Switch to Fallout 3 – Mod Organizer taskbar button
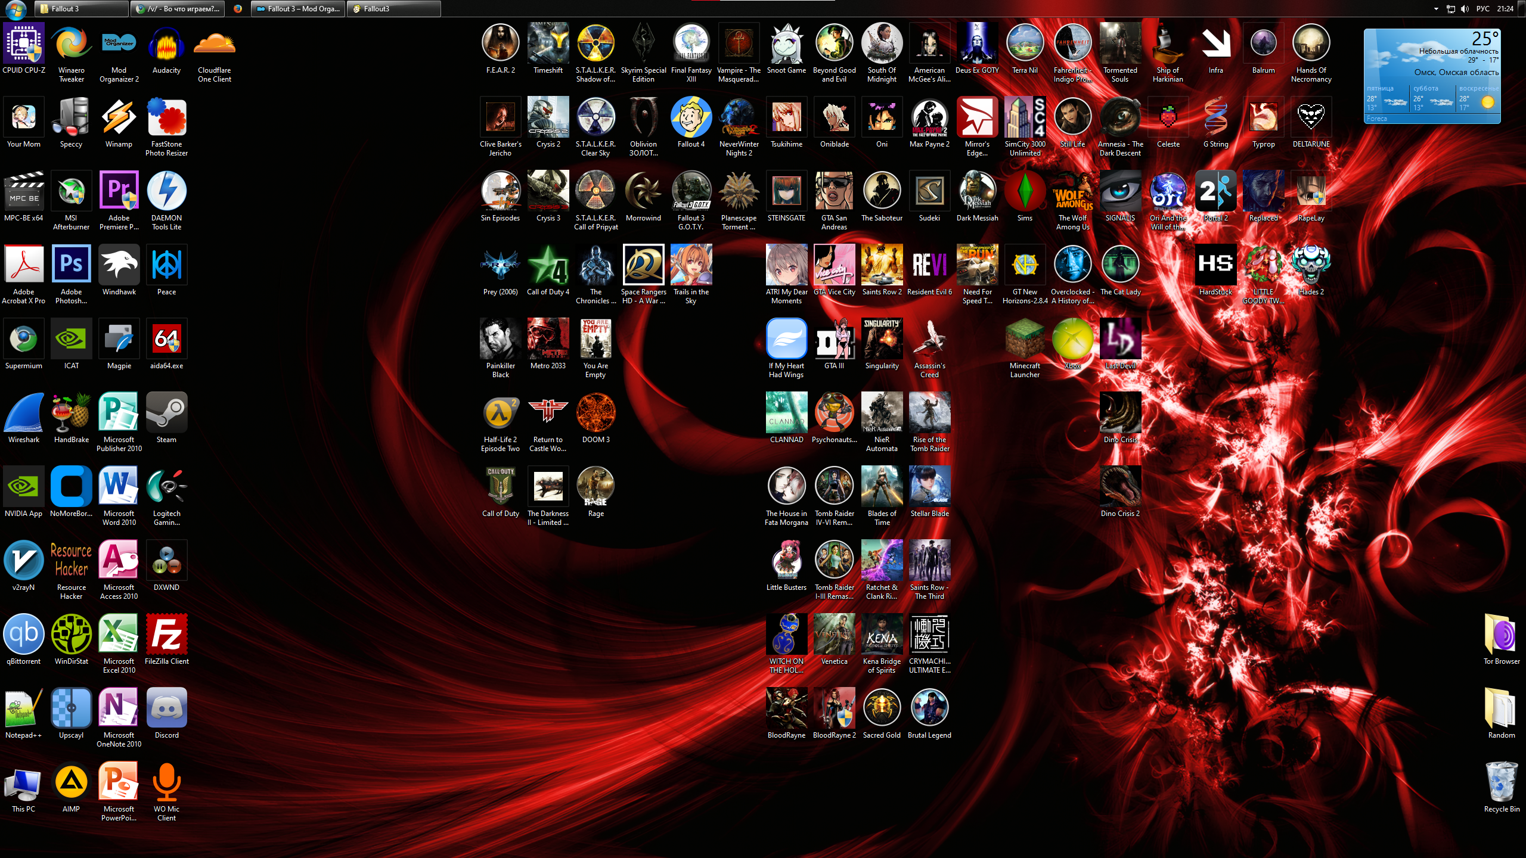This screenshot has height=858, width=1526. coord(298,9)
